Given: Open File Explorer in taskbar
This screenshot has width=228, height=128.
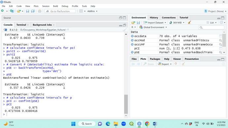Looking at the screenshot, I should pyautogui.click(x=116, y=124).
